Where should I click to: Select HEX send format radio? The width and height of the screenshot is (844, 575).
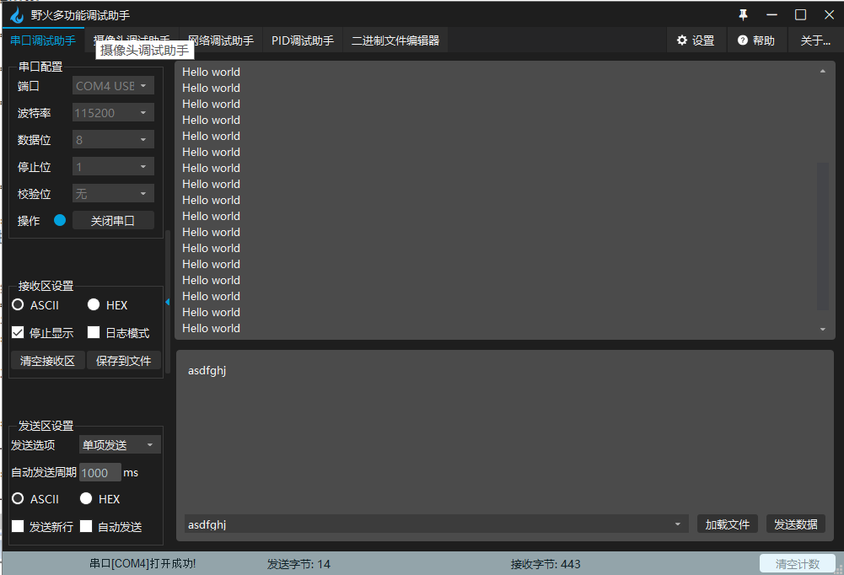86,498
